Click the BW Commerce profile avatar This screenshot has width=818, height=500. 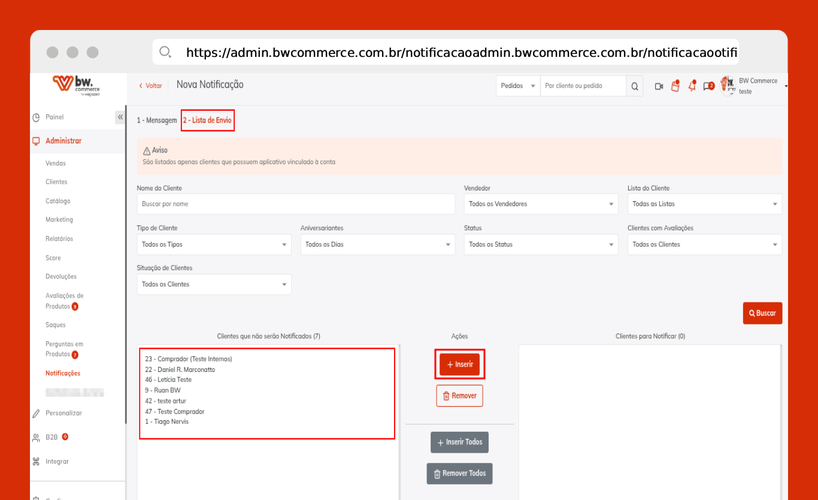pyautogui.click(x=728, y=86)
